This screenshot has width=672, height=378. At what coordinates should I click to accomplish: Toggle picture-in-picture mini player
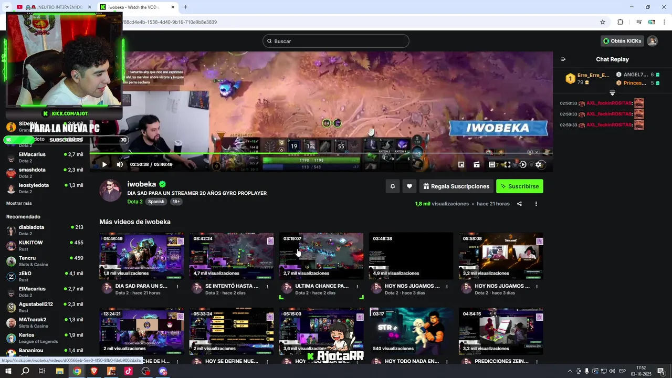(x=461, y=164)
